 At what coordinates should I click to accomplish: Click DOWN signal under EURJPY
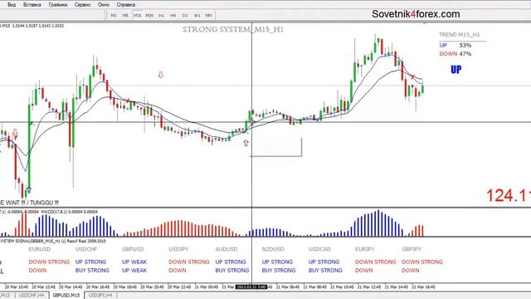[364, 271]
